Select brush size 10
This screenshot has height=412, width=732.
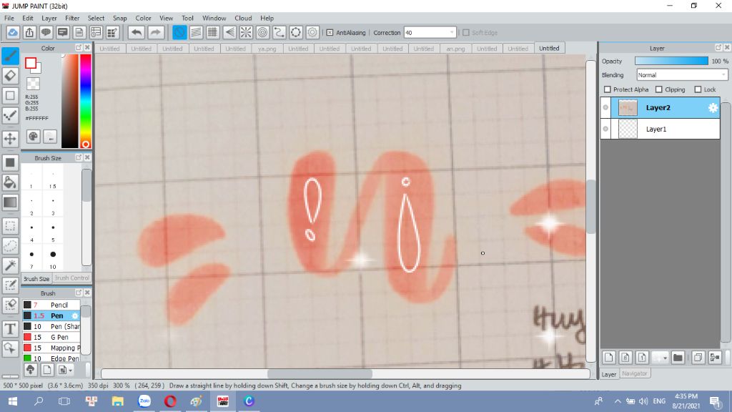tap(53, 258)
